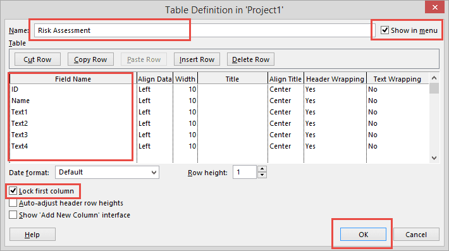
Task: Click the Title column header
Action: coord(233,78)
